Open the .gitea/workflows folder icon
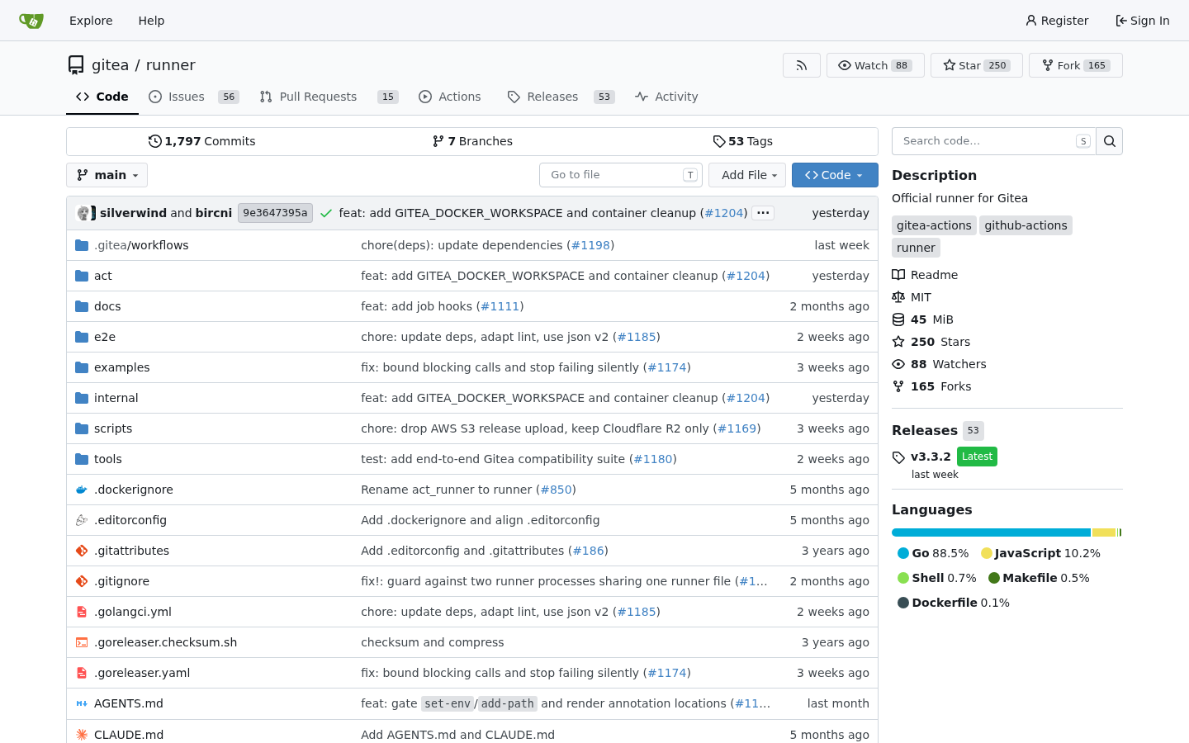 click(x=82, y=245)
